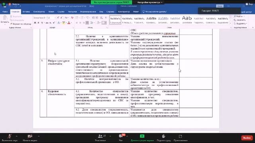Toggle Strikethrough formatting
255x143 pixels.
point(47,23)
